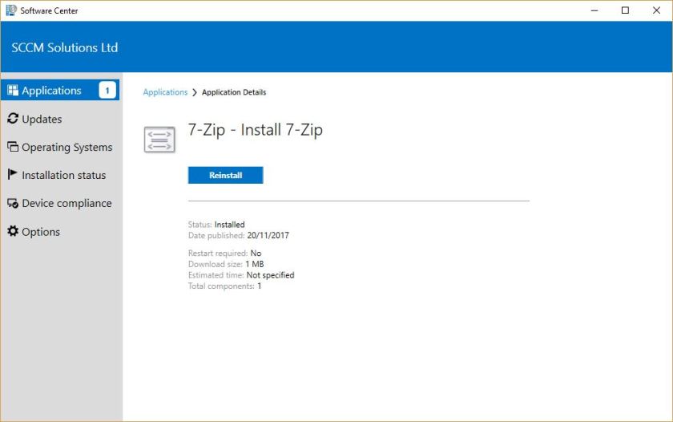Open the Options text label
The image size is (673, 422).
pyautogui.click(x=41, y=232)
